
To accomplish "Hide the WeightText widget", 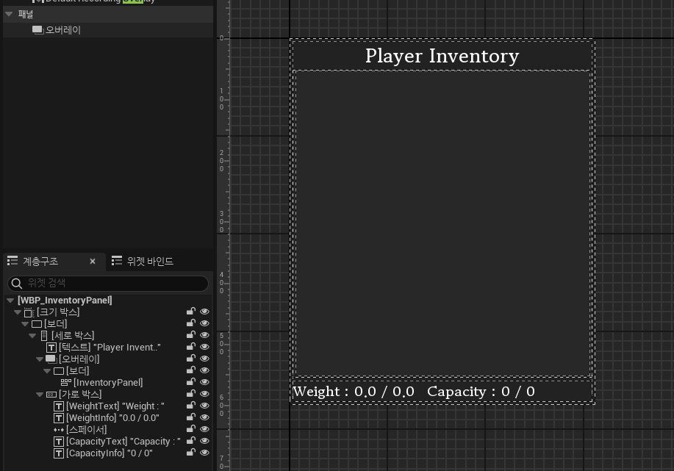I will [204, 406].
